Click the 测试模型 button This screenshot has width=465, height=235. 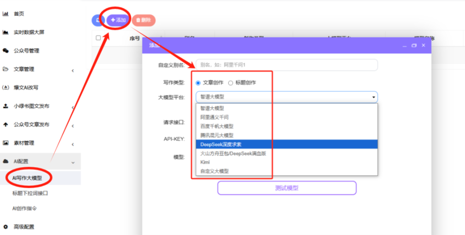coord(287,188)
